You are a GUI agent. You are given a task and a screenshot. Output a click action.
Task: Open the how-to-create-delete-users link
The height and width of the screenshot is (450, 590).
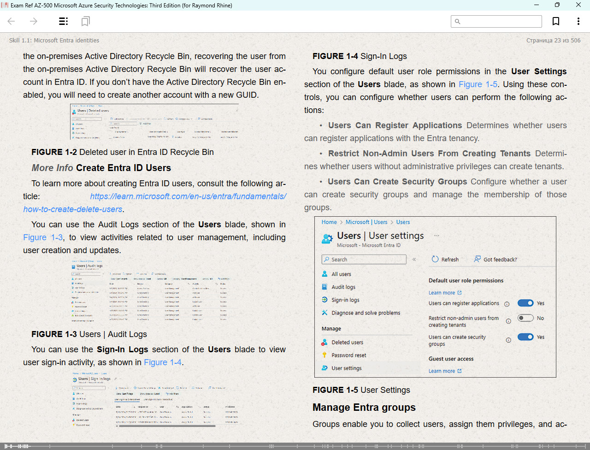pos(73,209)
